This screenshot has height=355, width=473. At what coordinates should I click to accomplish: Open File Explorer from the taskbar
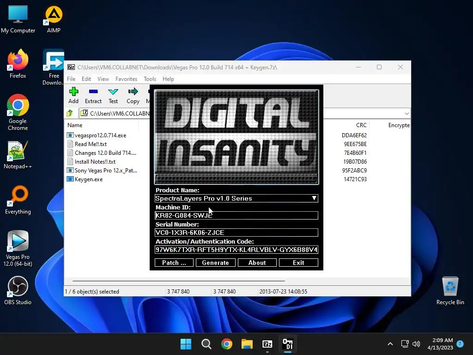click(x=247, y=344)
